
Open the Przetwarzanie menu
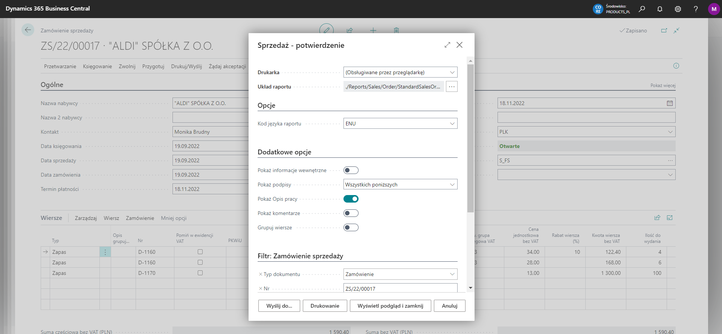[x=60, y=66]
